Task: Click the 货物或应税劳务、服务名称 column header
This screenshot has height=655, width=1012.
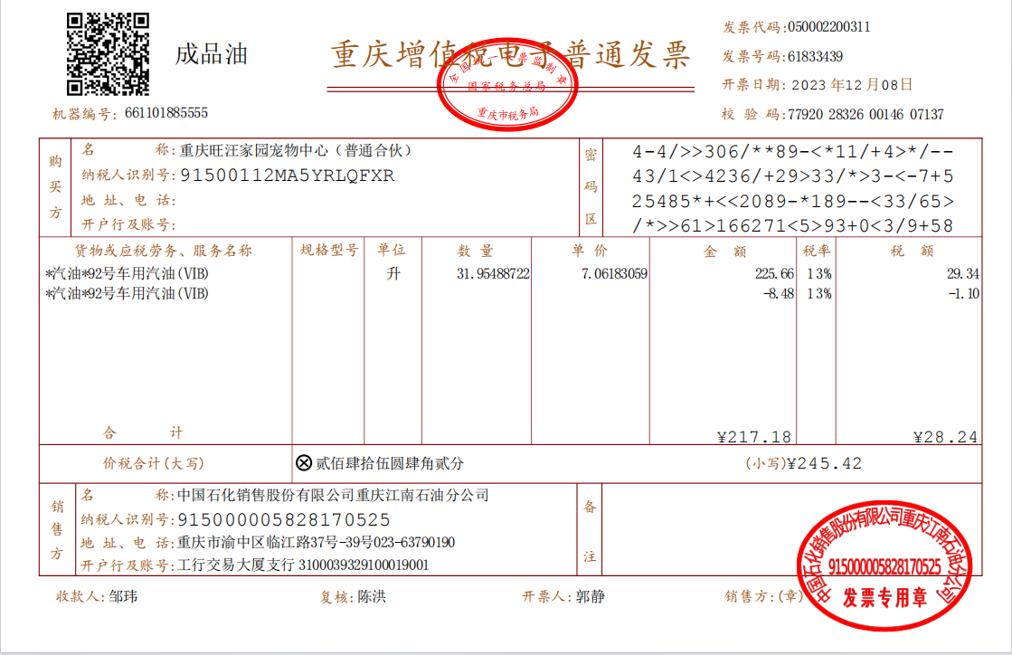Action: (x=164, y=251)
